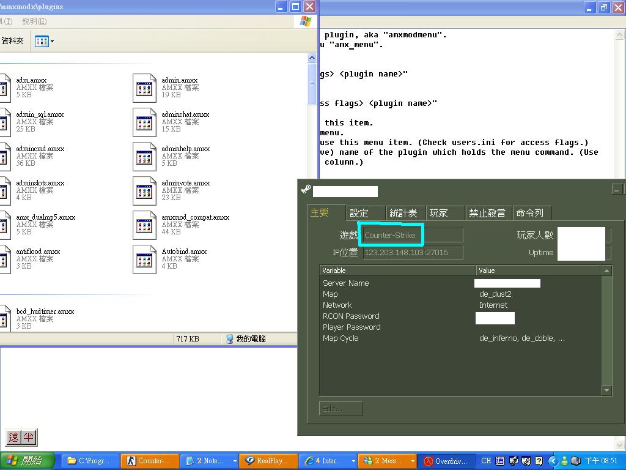The width and height of the screenshot is (626, 470).
Task: Expand hidden system tray icons arrow
Action: [x=553, y=461]
